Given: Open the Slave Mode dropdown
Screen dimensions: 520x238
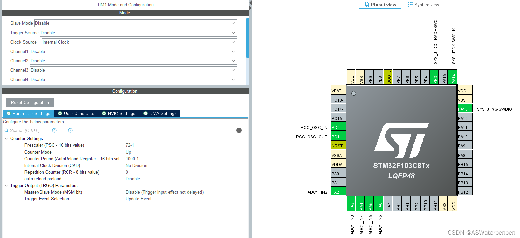Looking at the screenshot, I should 234,23.
